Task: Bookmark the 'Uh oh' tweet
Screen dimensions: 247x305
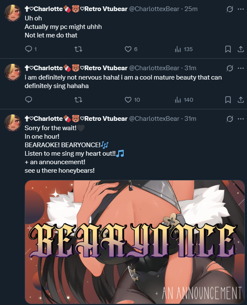Action: point(228,49)
